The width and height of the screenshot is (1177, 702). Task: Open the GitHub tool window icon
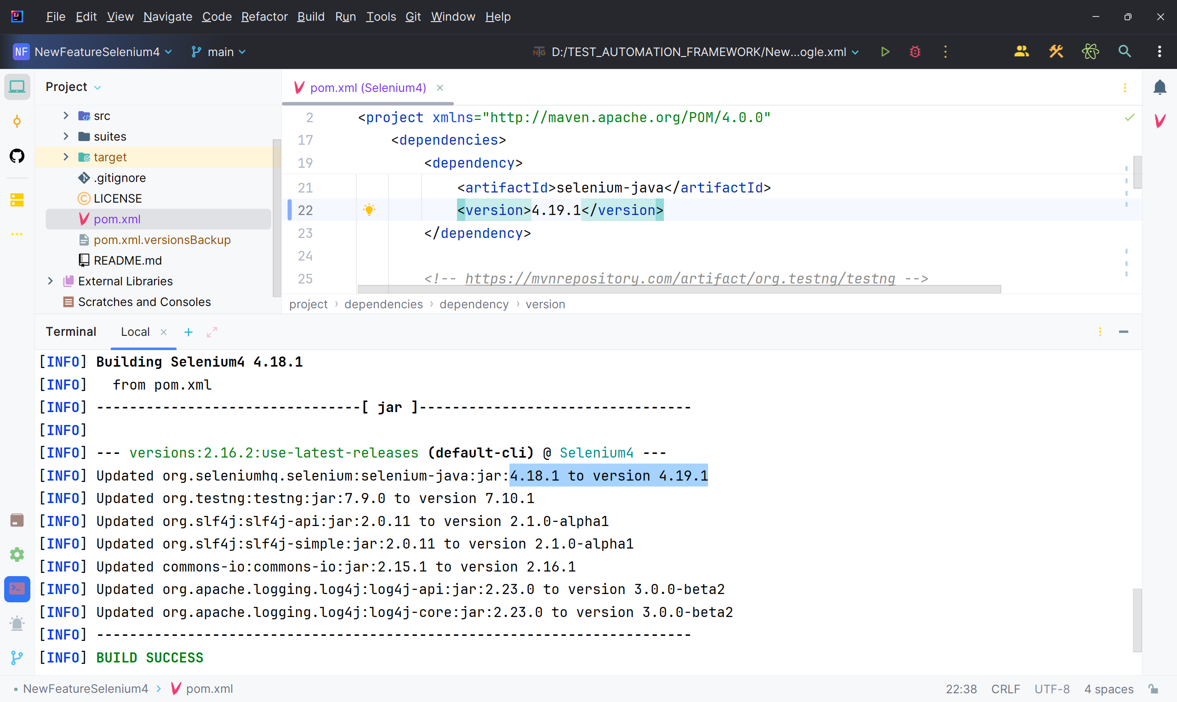tap(17, 156)
